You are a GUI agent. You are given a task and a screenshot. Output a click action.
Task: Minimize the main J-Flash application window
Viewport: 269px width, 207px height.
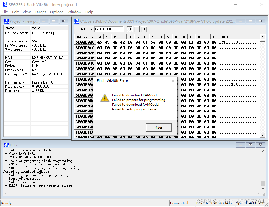[235, 4]
